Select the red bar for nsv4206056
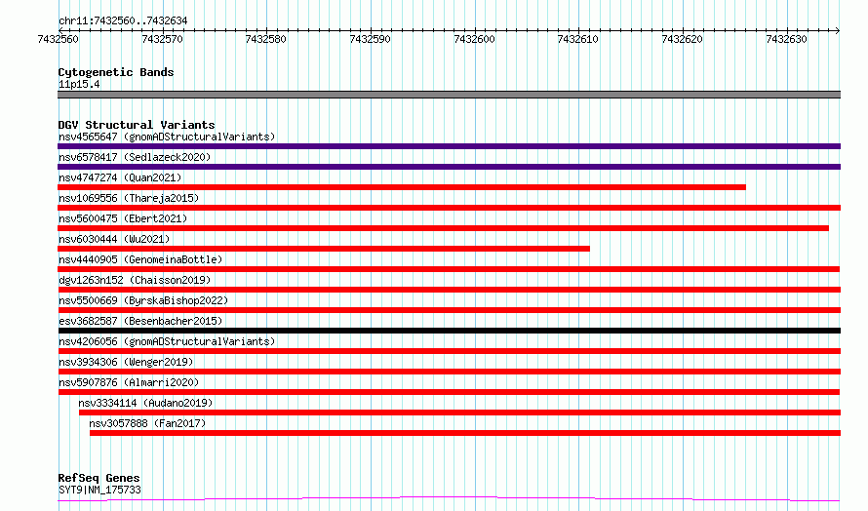Viewport: 868px width, 511px height. click(x=449, y=351)
